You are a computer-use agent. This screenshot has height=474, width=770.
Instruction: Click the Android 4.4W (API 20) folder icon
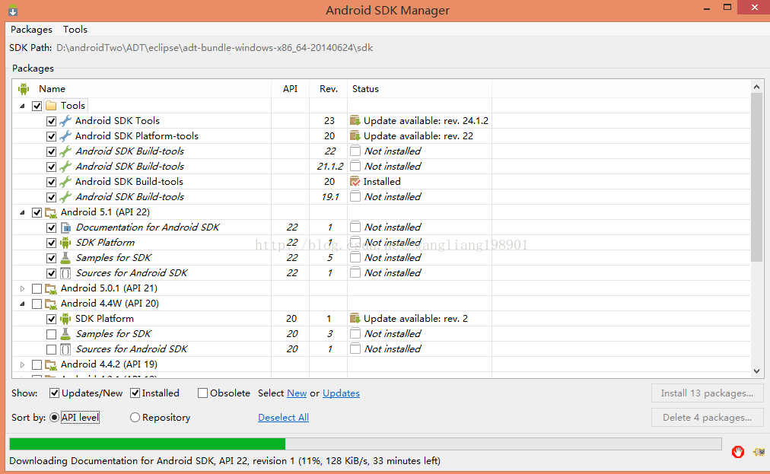click(51, 304)
